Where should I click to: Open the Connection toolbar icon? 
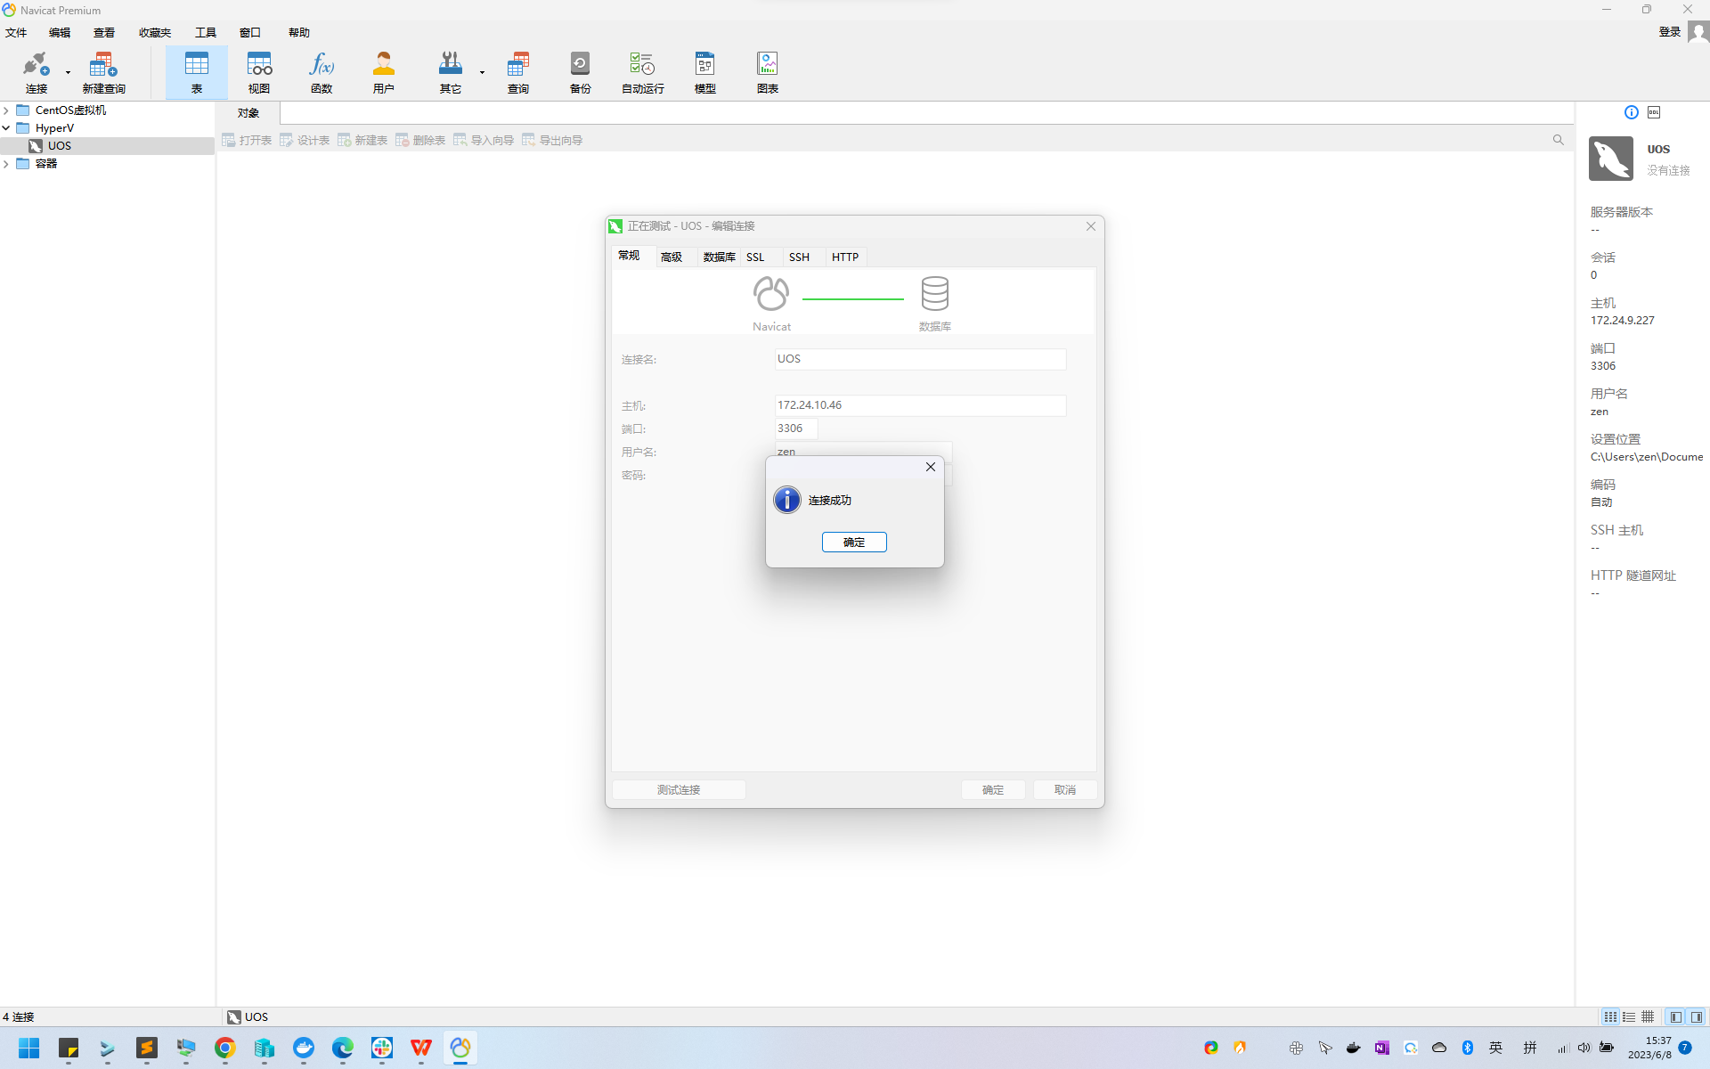36,72
